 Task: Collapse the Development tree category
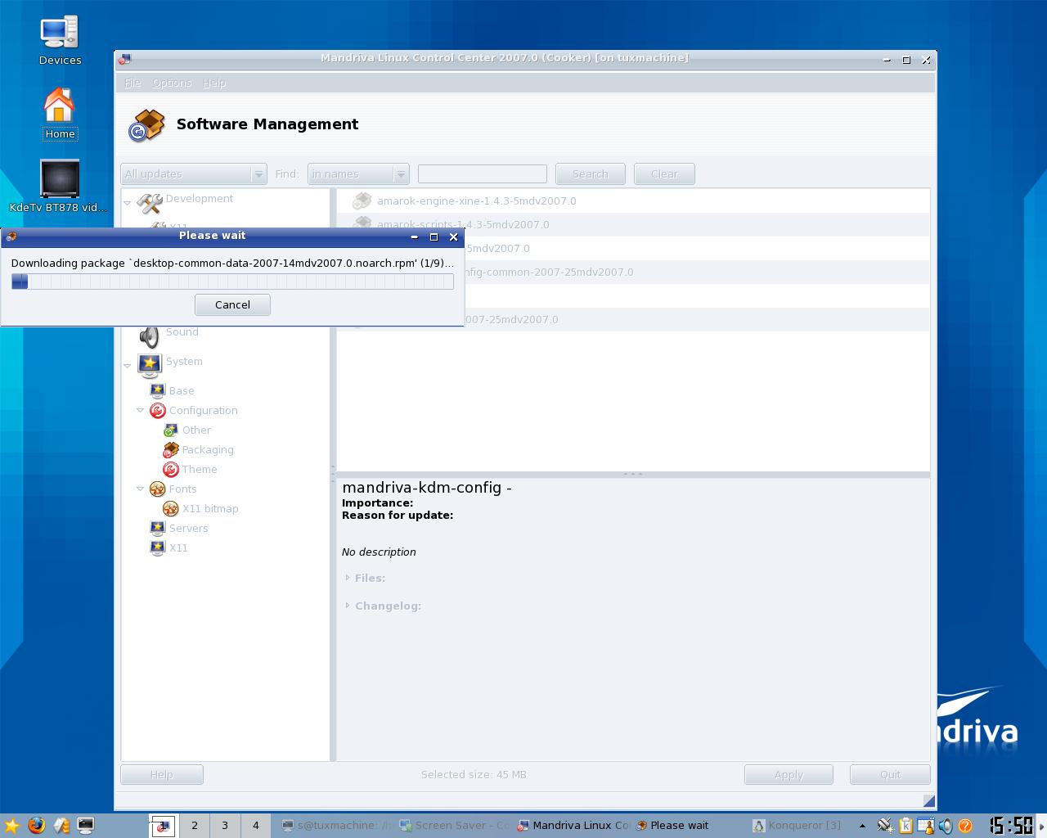click(x=128, y=202)
